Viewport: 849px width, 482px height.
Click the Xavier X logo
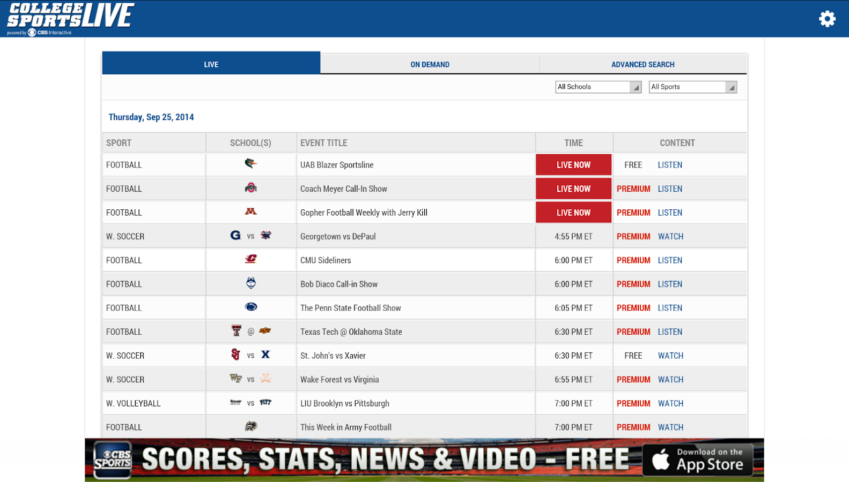point(265,355)
